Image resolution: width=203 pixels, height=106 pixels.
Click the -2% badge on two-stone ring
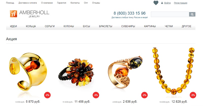point(144,95)
